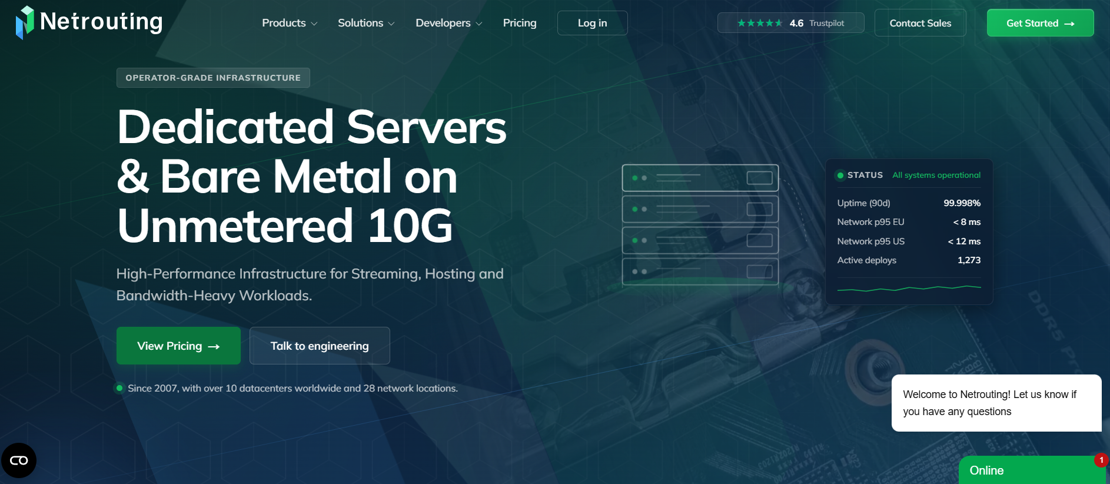Click the Log in button
1110x484 pixels.
pyautogui.click(x=592, y=23)
